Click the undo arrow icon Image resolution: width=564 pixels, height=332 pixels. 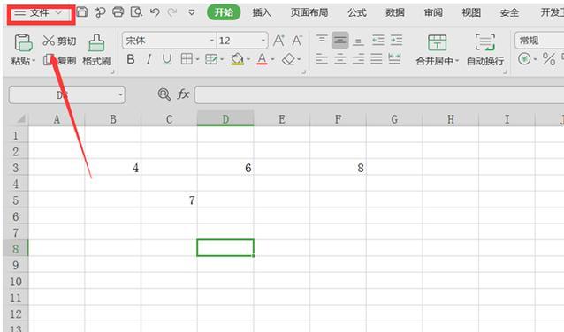(x=155, y=12)
